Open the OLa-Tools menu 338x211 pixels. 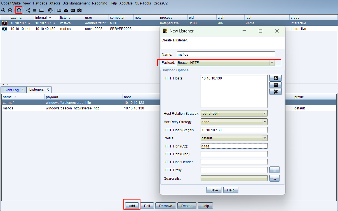(143, 3)
